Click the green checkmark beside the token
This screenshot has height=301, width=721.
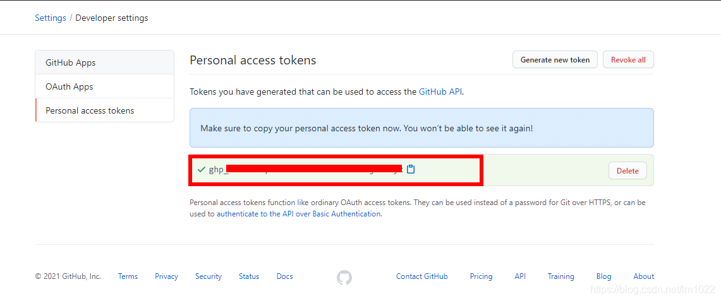201,170
